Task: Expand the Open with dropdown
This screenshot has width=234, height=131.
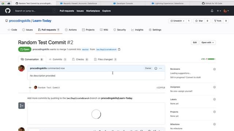Action: pyautogui.click(x=208, y=43)
